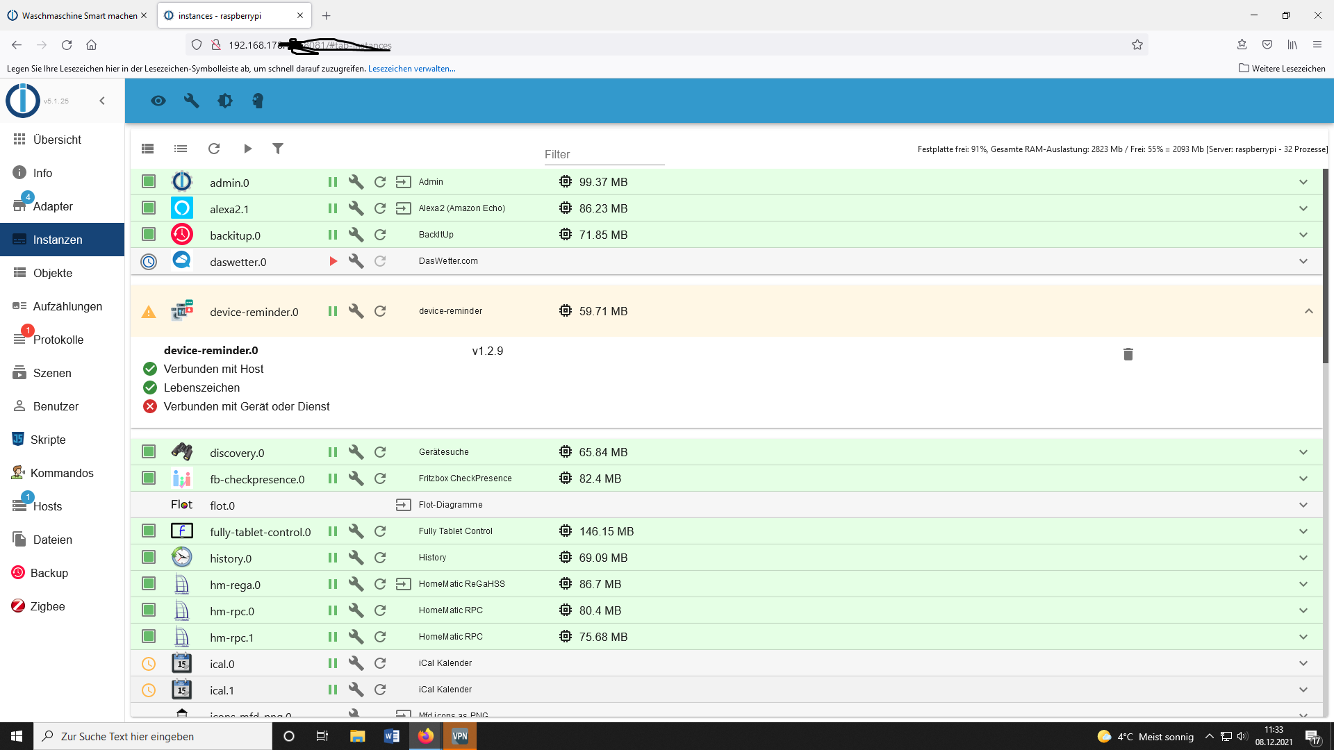The height and width of the screenshot is (750, 1334).
Task: Collapse the sidebar with chevron arrow
Action: [x=102, y=101]
